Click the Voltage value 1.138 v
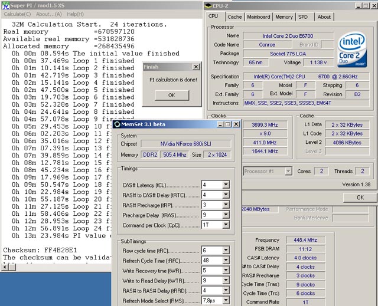 [x=318, y=62]
